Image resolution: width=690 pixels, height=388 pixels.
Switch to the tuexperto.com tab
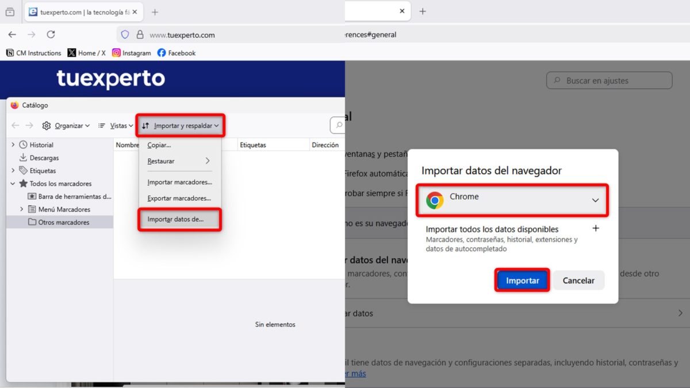click(84, 11)
